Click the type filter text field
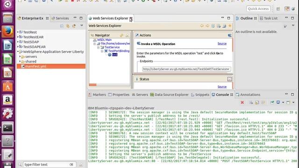This screenshot has height=168, width=299. [50, 164]
